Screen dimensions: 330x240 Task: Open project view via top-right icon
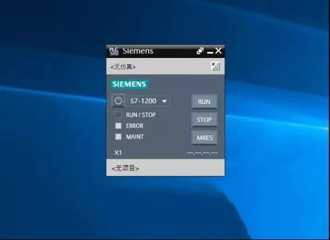coord(215,66)
